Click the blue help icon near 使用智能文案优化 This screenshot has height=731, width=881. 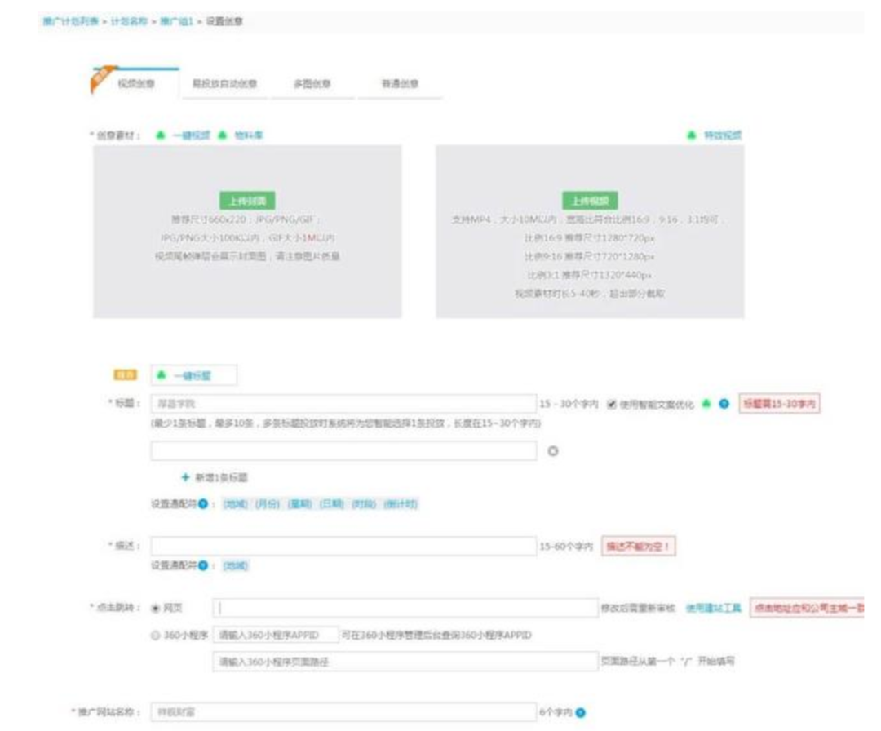724,403
